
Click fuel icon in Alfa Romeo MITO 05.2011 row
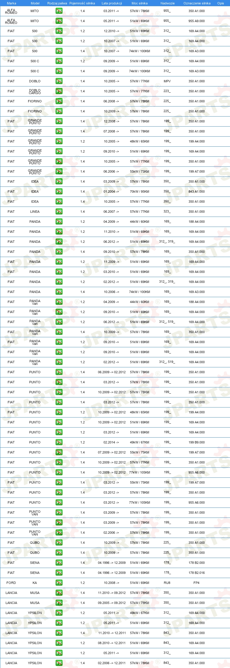point(59,21)
